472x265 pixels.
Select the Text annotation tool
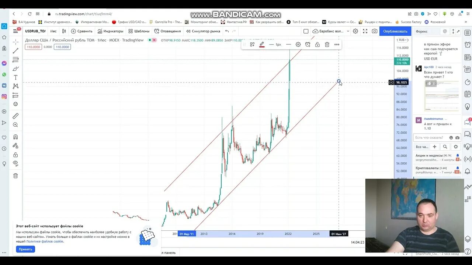pyautogui.click(x=15, y=77)
